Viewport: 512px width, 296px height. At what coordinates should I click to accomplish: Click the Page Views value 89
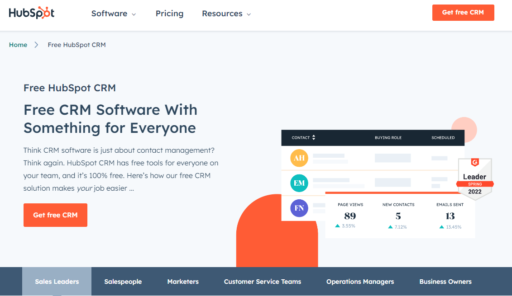(x=350, y=216)
